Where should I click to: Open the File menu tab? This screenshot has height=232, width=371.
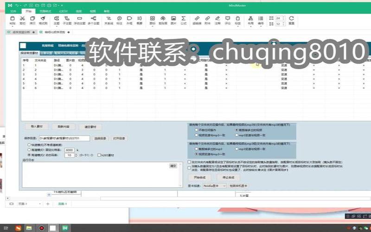tap(13, 11)
